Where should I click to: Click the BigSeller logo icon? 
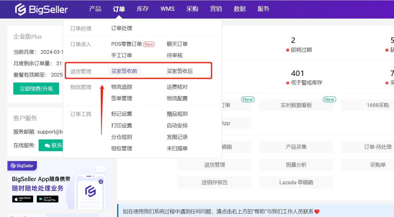point(21,9)
